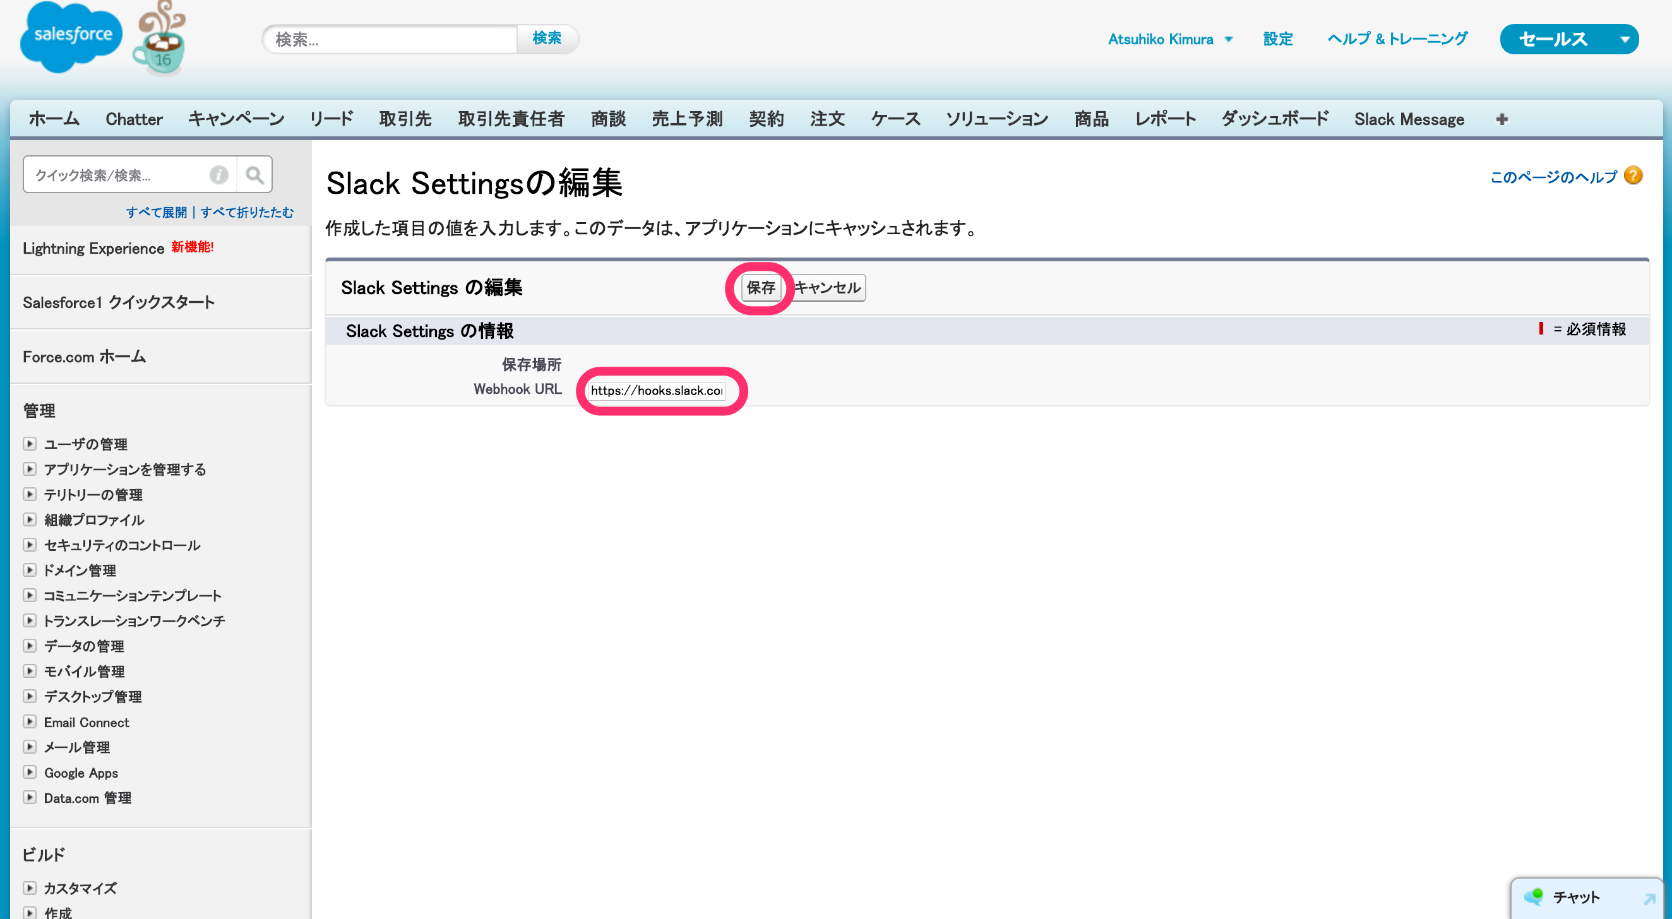Click the quick find info icon
The height and width of the screenshot is (919, 1672).
(218, 175)
